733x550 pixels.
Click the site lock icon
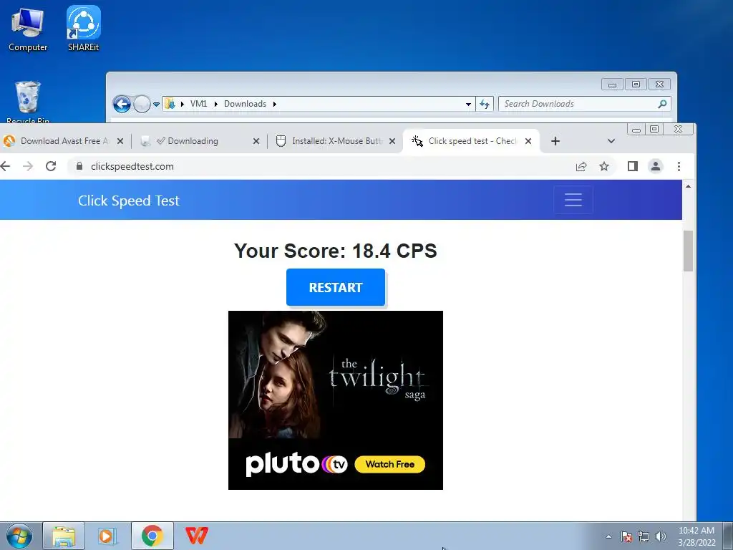[x=79, y=166]
